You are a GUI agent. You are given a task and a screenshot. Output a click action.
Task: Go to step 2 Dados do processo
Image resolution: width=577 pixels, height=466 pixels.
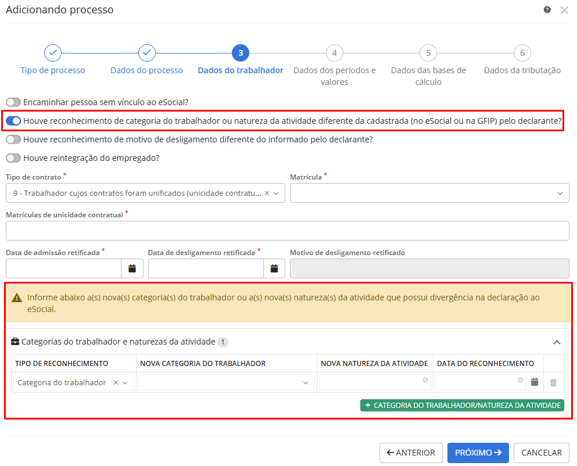[x=146, y=53]
